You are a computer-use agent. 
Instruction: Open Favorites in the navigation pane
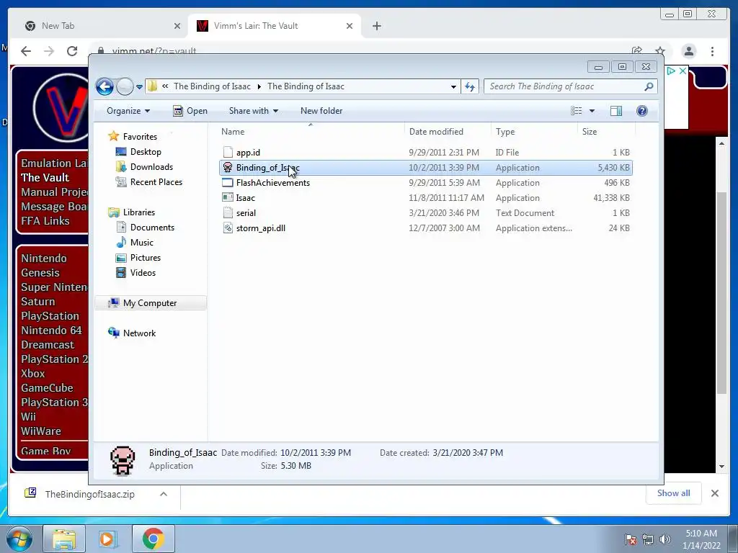click(140, 137)
